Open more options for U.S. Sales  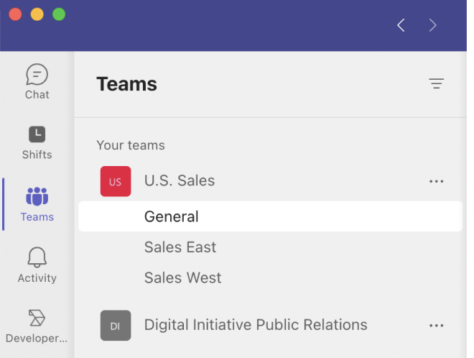[436, 181]
